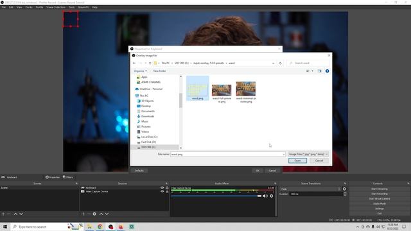Open the Docks menu
The width and height of the screenshot is (411, 231).
coord(29,7)
